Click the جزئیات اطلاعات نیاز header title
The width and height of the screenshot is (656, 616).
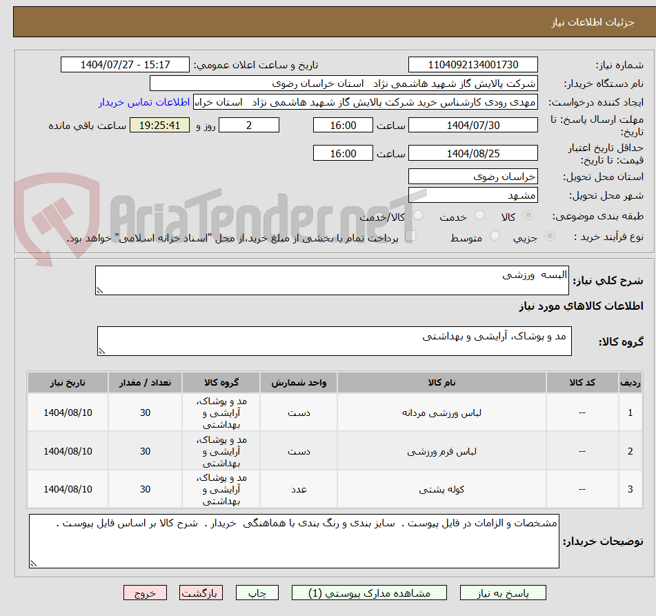click(x=593, y=22)
